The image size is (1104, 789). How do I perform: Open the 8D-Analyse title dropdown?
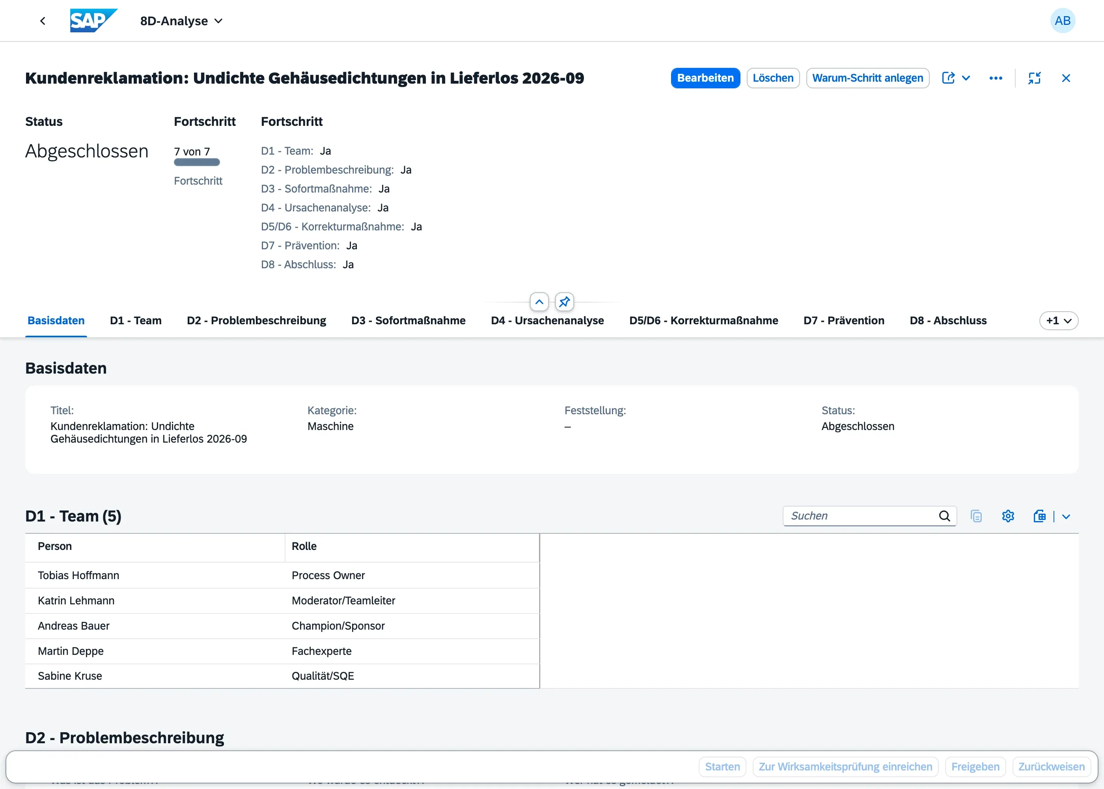pos(181,21)
